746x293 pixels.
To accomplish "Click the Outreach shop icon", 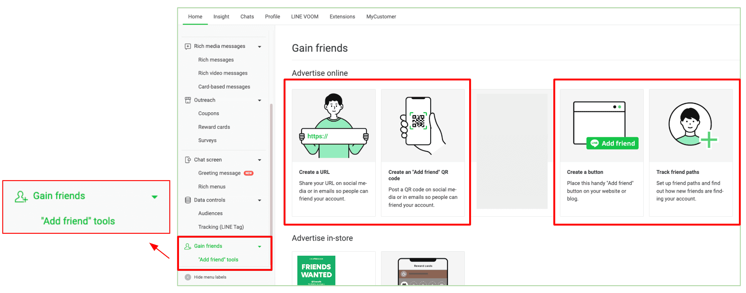I will click(x=188, y=100).
